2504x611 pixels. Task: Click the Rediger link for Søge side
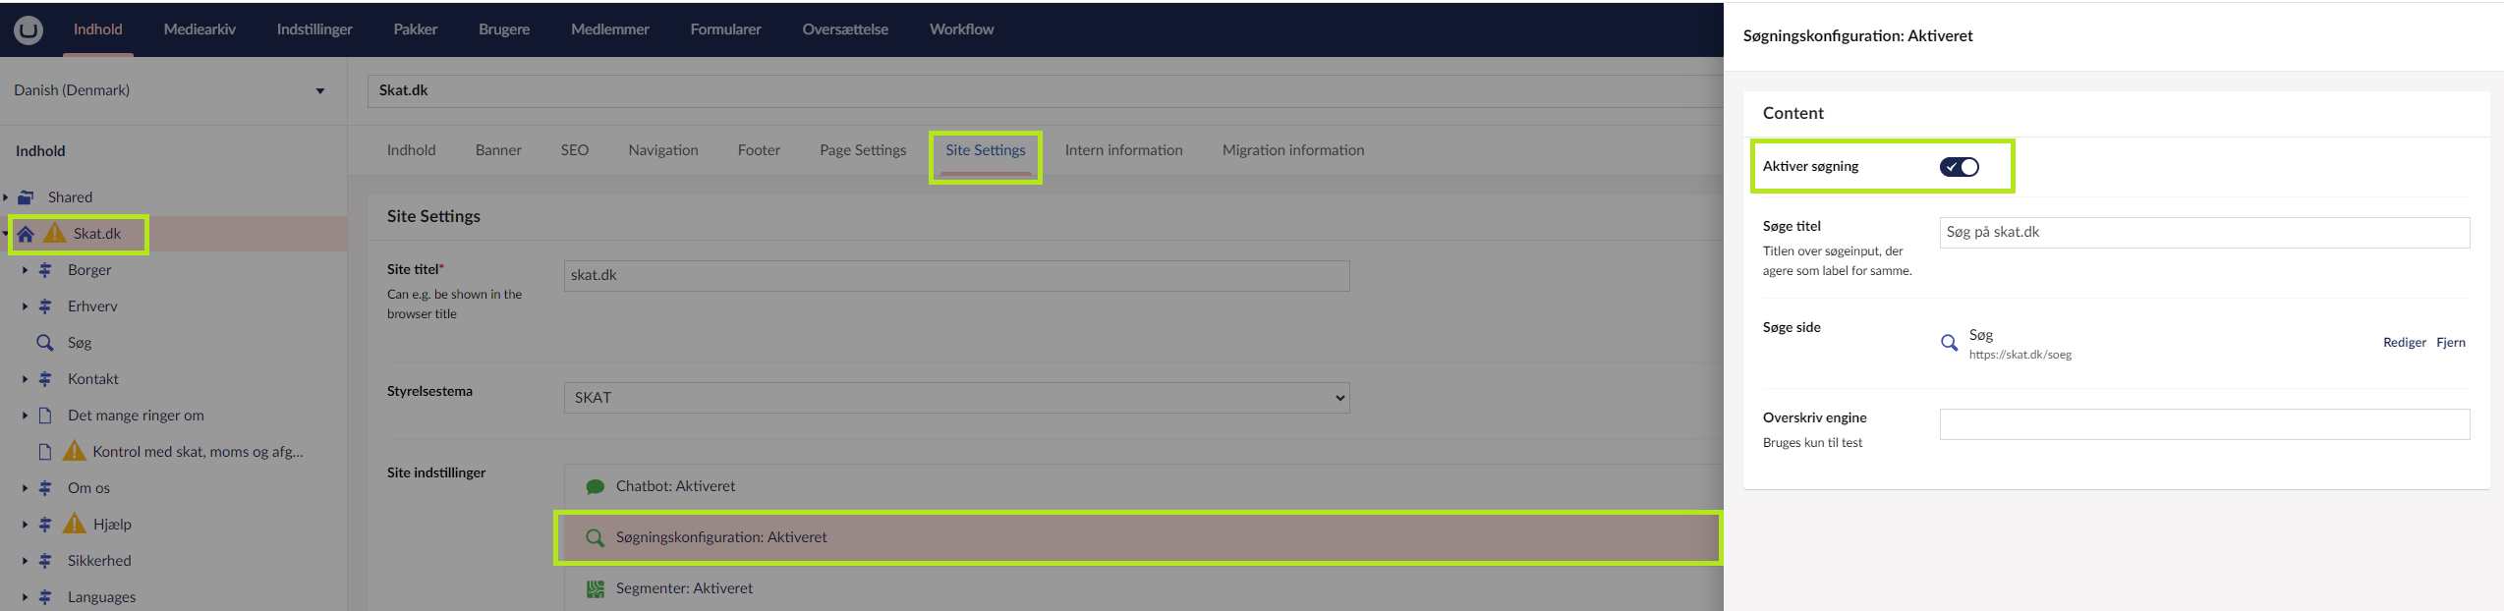[2404, 343]
